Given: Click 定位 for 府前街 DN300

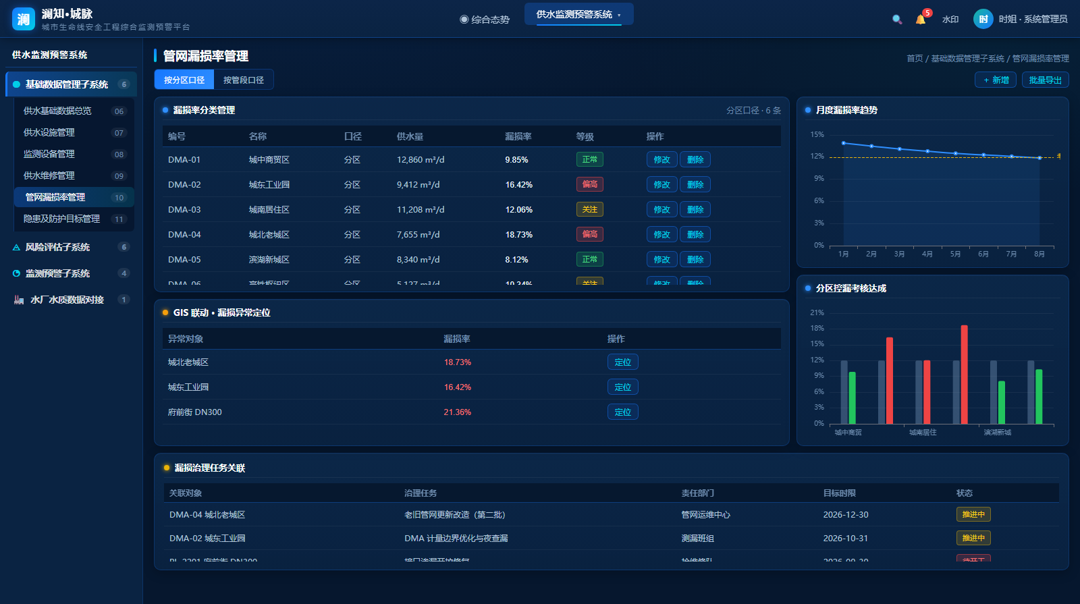Looking at the screenshot, I should [x=622, y=412].
